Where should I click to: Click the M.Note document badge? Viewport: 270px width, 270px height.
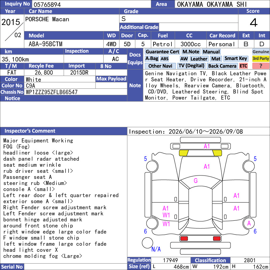click(191, 52)
